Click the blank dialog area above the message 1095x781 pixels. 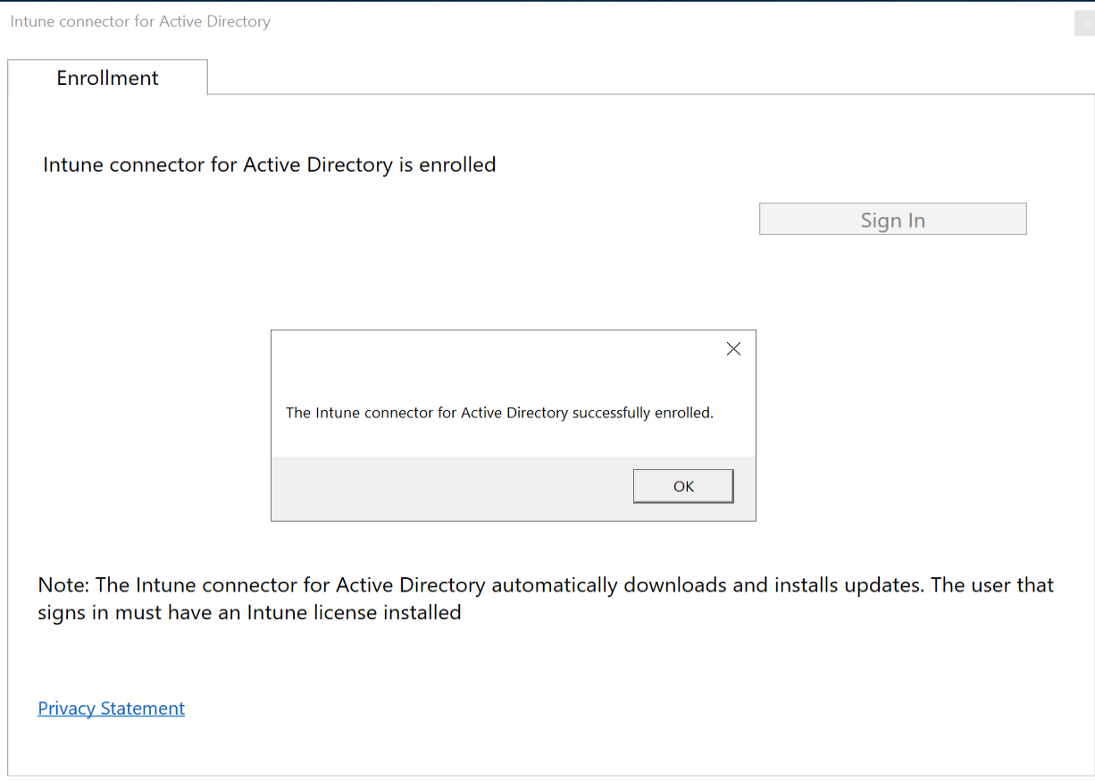point(500,366)
